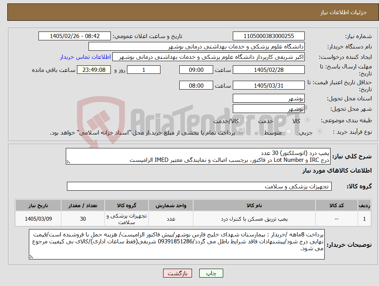Click remaining days field showing 1
This screenshot has width=379, height=286.
[x=144, y=70]
